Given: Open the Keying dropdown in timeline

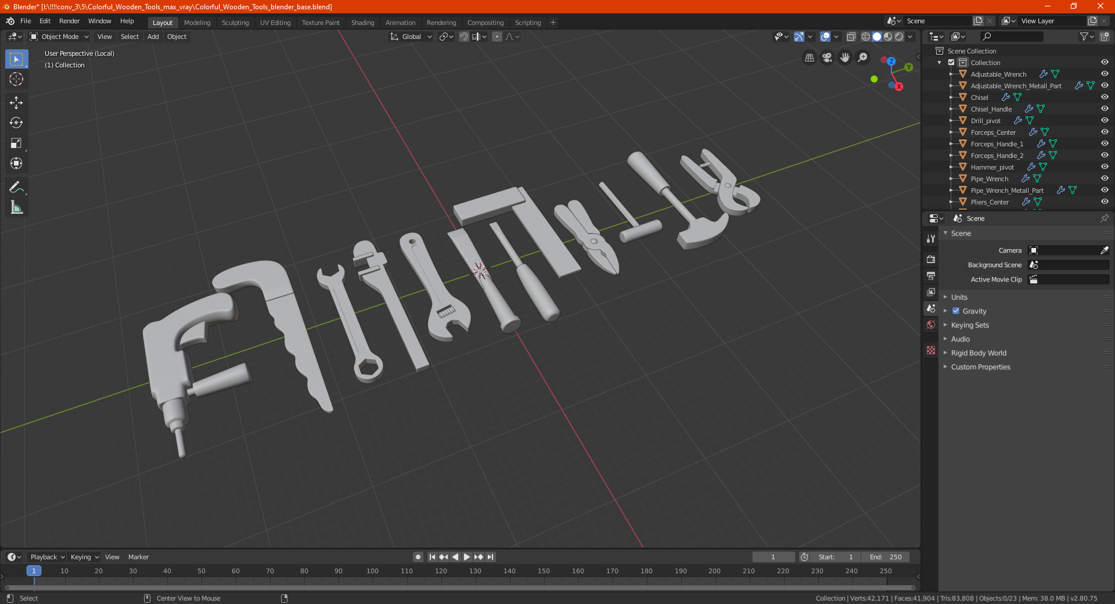Looking at the screenshot, I should click(84, 557).
